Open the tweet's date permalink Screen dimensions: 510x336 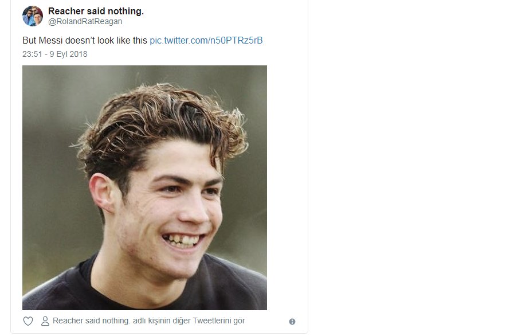click(55, 54)
